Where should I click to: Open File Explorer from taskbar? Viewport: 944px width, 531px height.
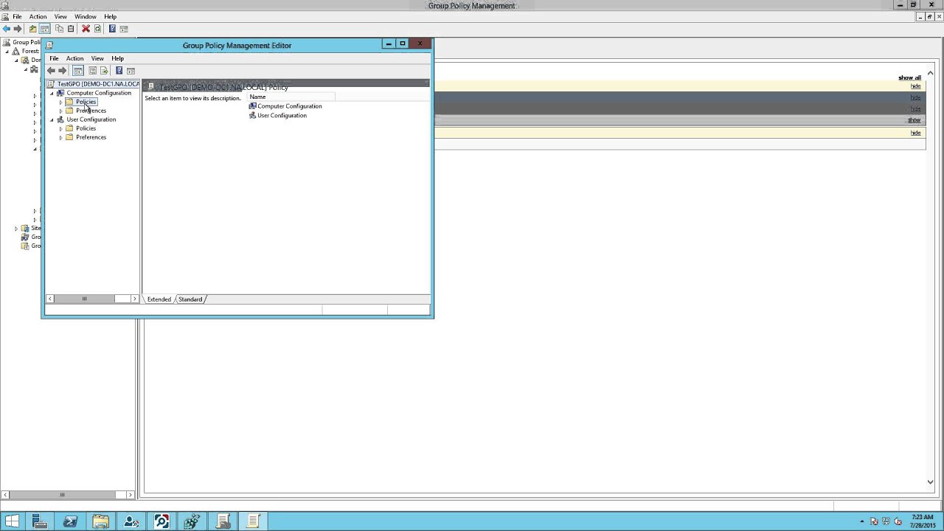[100, 521]
